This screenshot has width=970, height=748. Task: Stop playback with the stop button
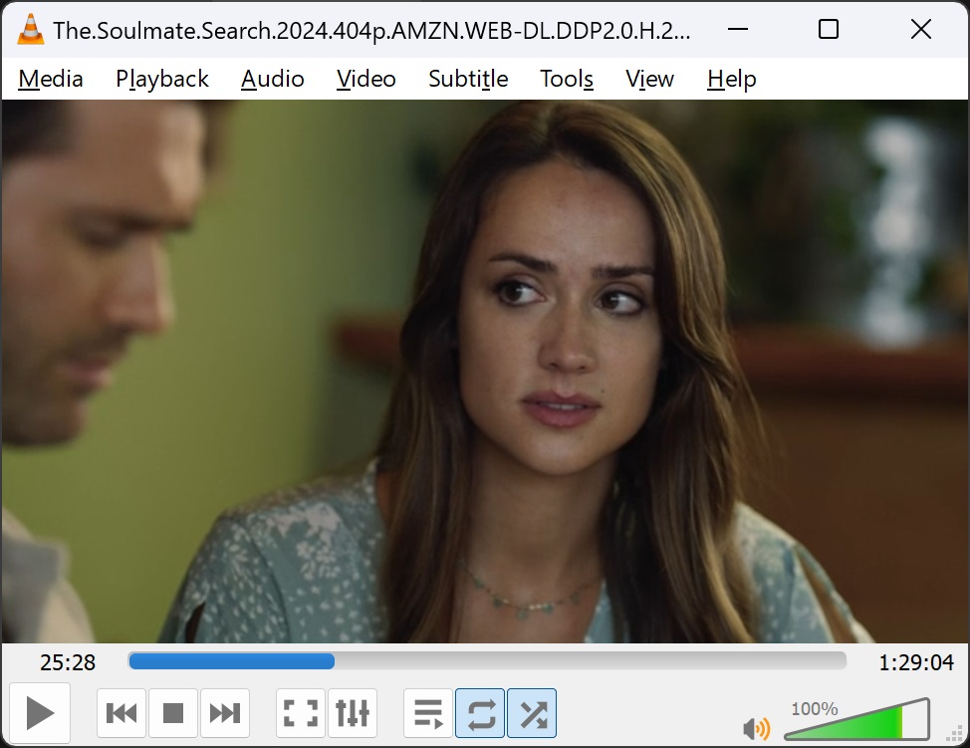(x=173, y=713)
